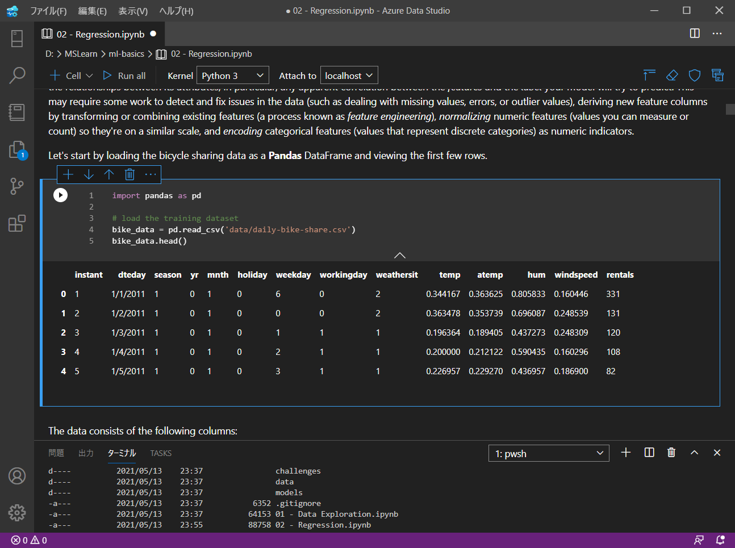The width and height of the screenshot is (735, 548).
Task: Open the Search view in activity bar
Action: 17,75
